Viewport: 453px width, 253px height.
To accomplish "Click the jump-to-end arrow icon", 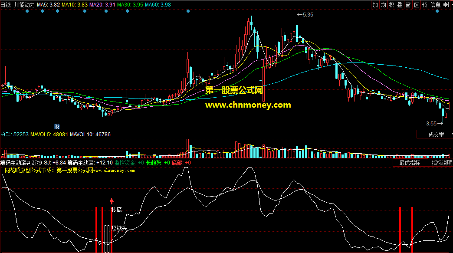I will tap(446, 5).
